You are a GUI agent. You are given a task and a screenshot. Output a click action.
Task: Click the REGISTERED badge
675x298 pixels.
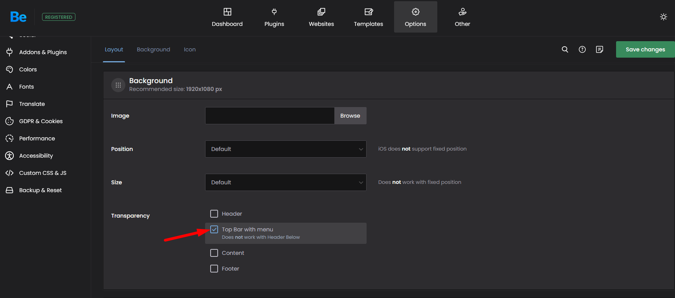click(x=59, y=17)
